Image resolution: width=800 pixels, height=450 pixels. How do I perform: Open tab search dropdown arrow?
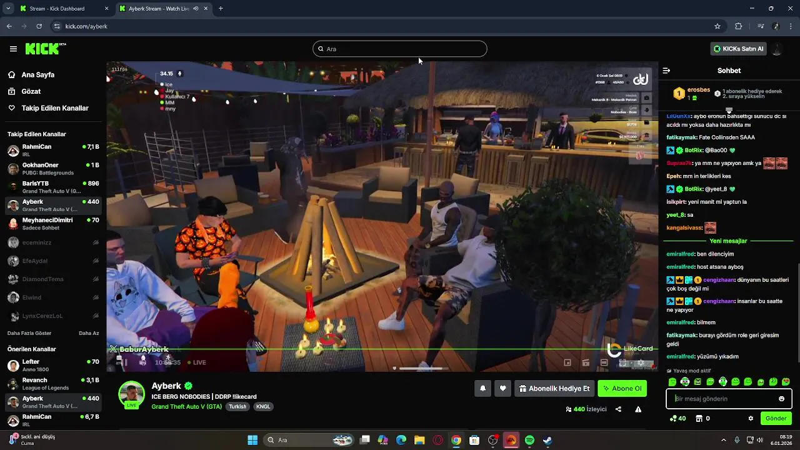point(7,9)
